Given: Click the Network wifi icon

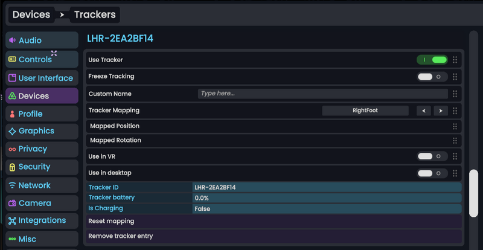Looking at the screenshot, I should coord(12,185).
